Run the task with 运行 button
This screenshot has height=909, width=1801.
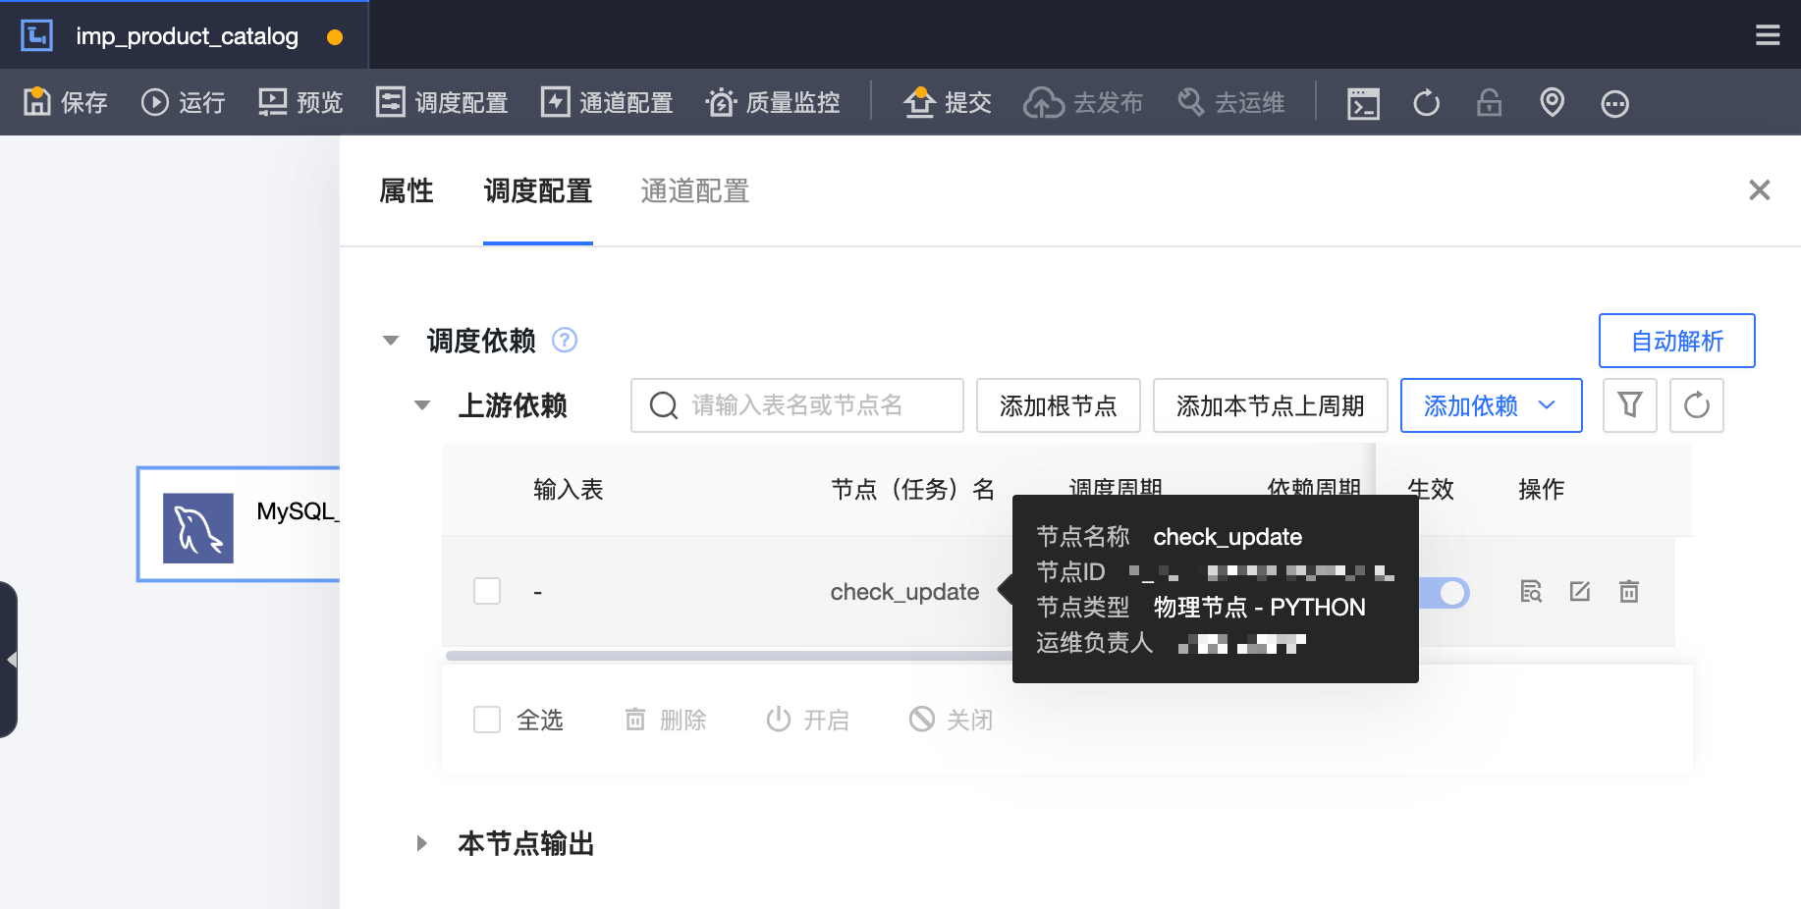click(x=183, y=102)
